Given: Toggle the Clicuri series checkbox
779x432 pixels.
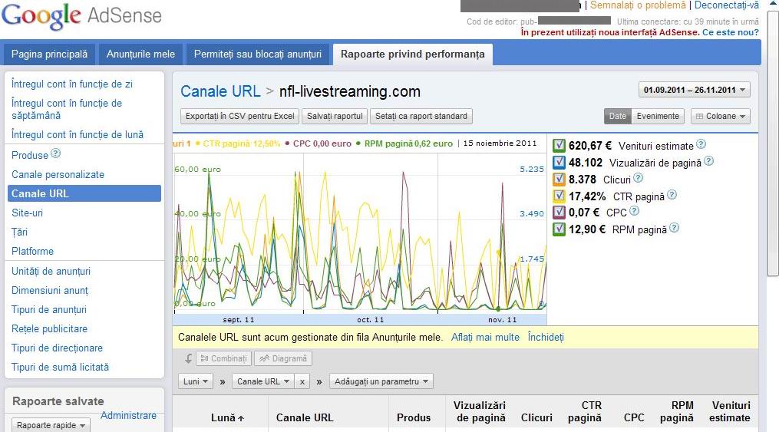Looking at the screenshot, I should click(559, 179).
